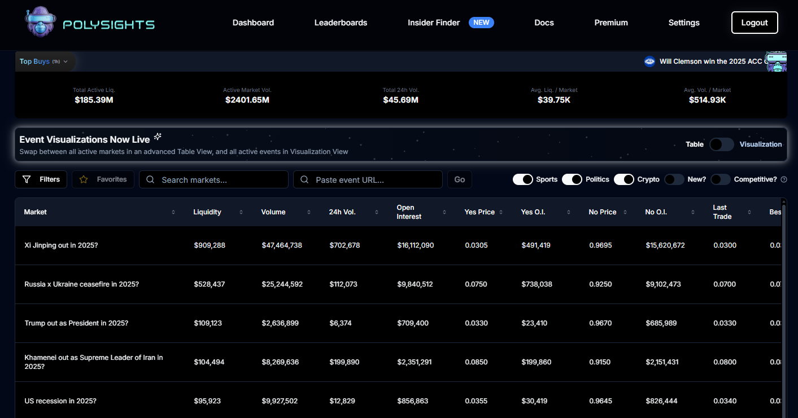Focus the Search markets input field
This screenshot has width=798, height=418.
[x=220, y=179]
